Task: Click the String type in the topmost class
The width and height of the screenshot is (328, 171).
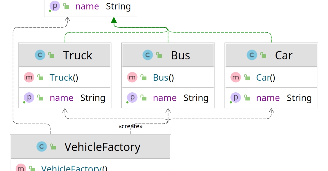Action: (118, 6)
